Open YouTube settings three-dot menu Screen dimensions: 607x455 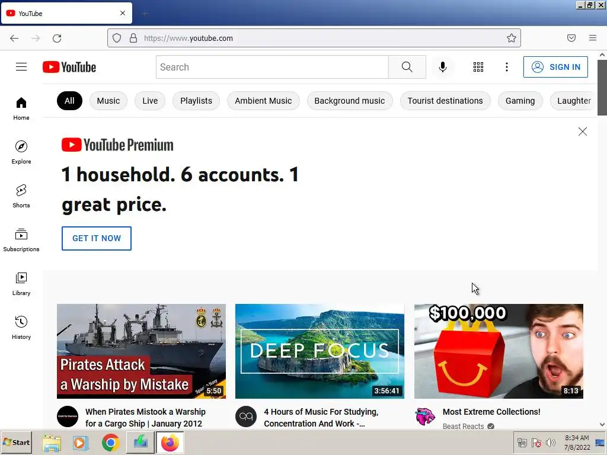506,67
